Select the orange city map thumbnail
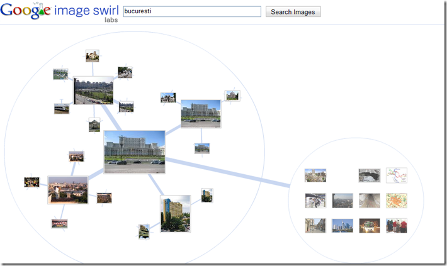447x266 pixels. (397, 201)
